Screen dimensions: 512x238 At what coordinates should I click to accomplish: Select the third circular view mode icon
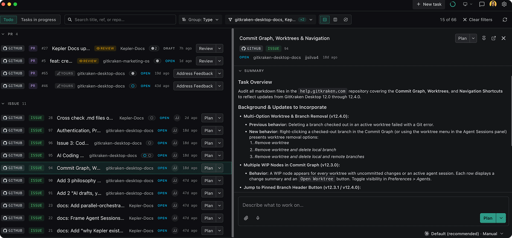click(x=346, y=20)
